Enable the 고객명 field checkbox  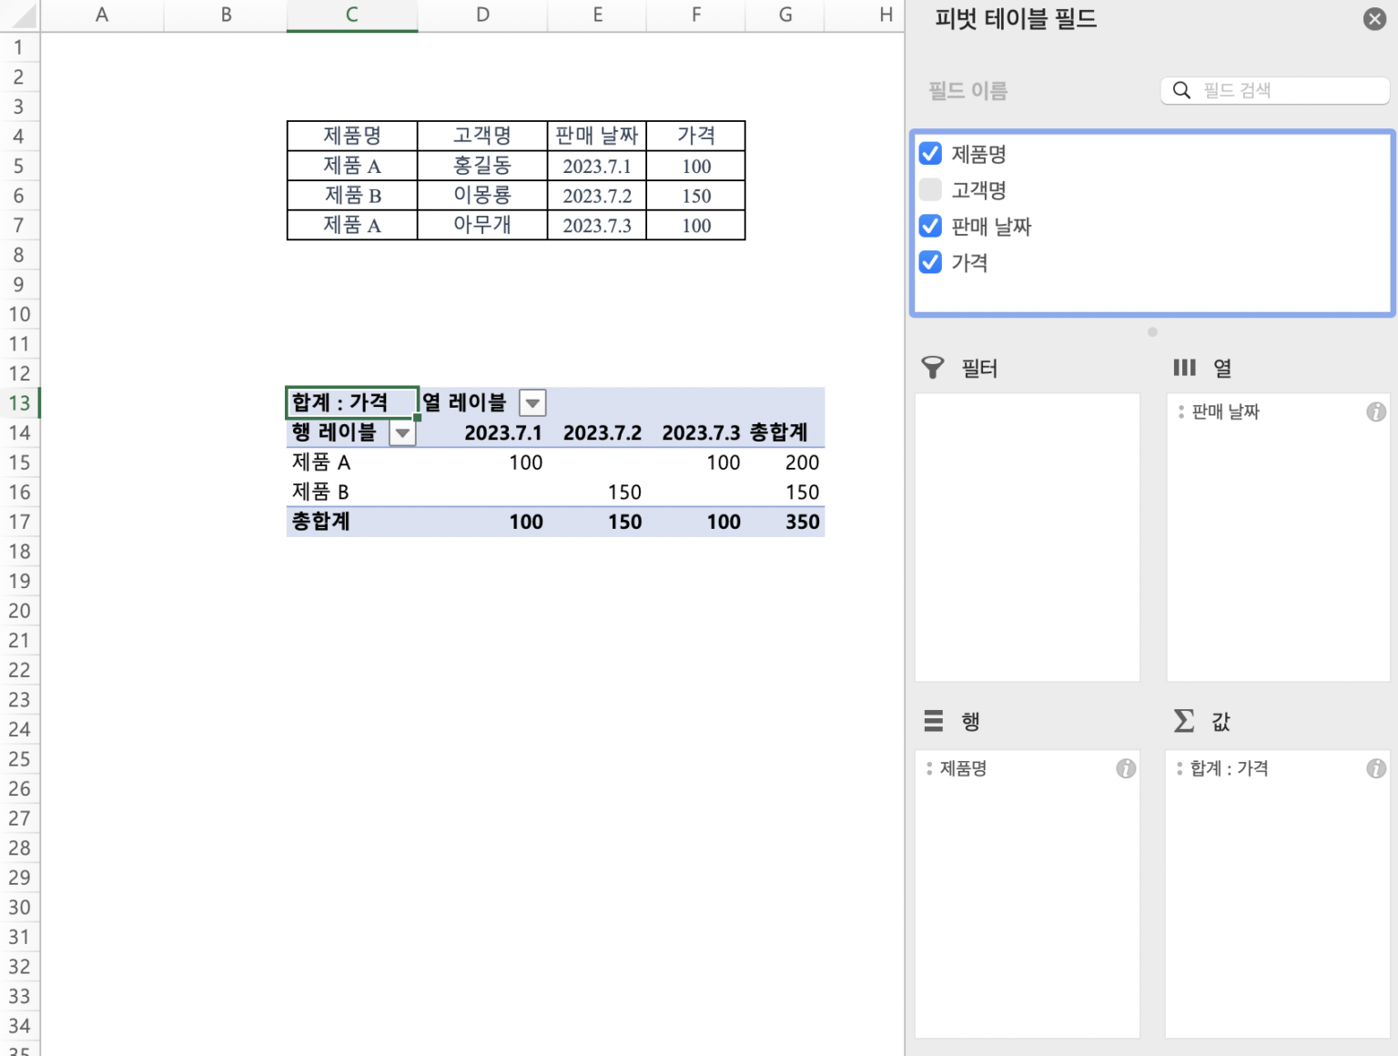[x=930, y=189]
